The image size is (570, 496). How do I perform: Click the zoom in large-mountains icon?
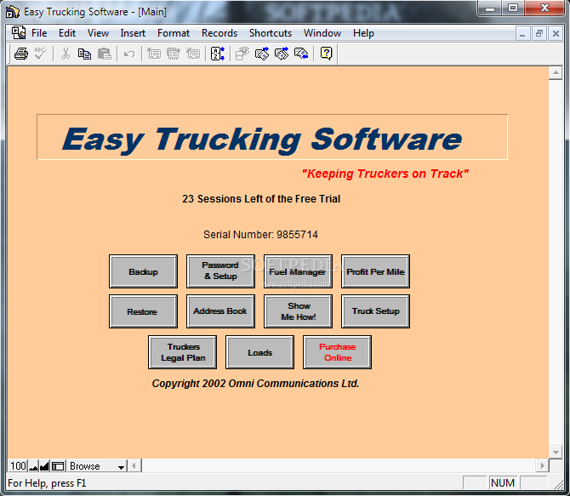coord(44,466)
